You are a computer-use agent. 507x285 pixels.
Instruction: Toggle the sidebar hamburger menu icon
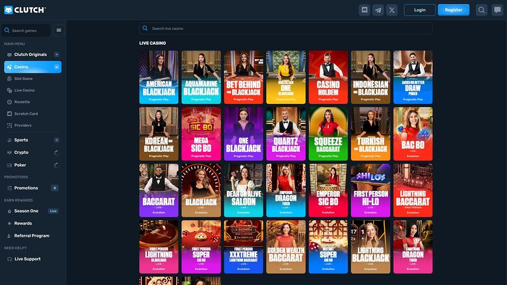click(58, 31)
